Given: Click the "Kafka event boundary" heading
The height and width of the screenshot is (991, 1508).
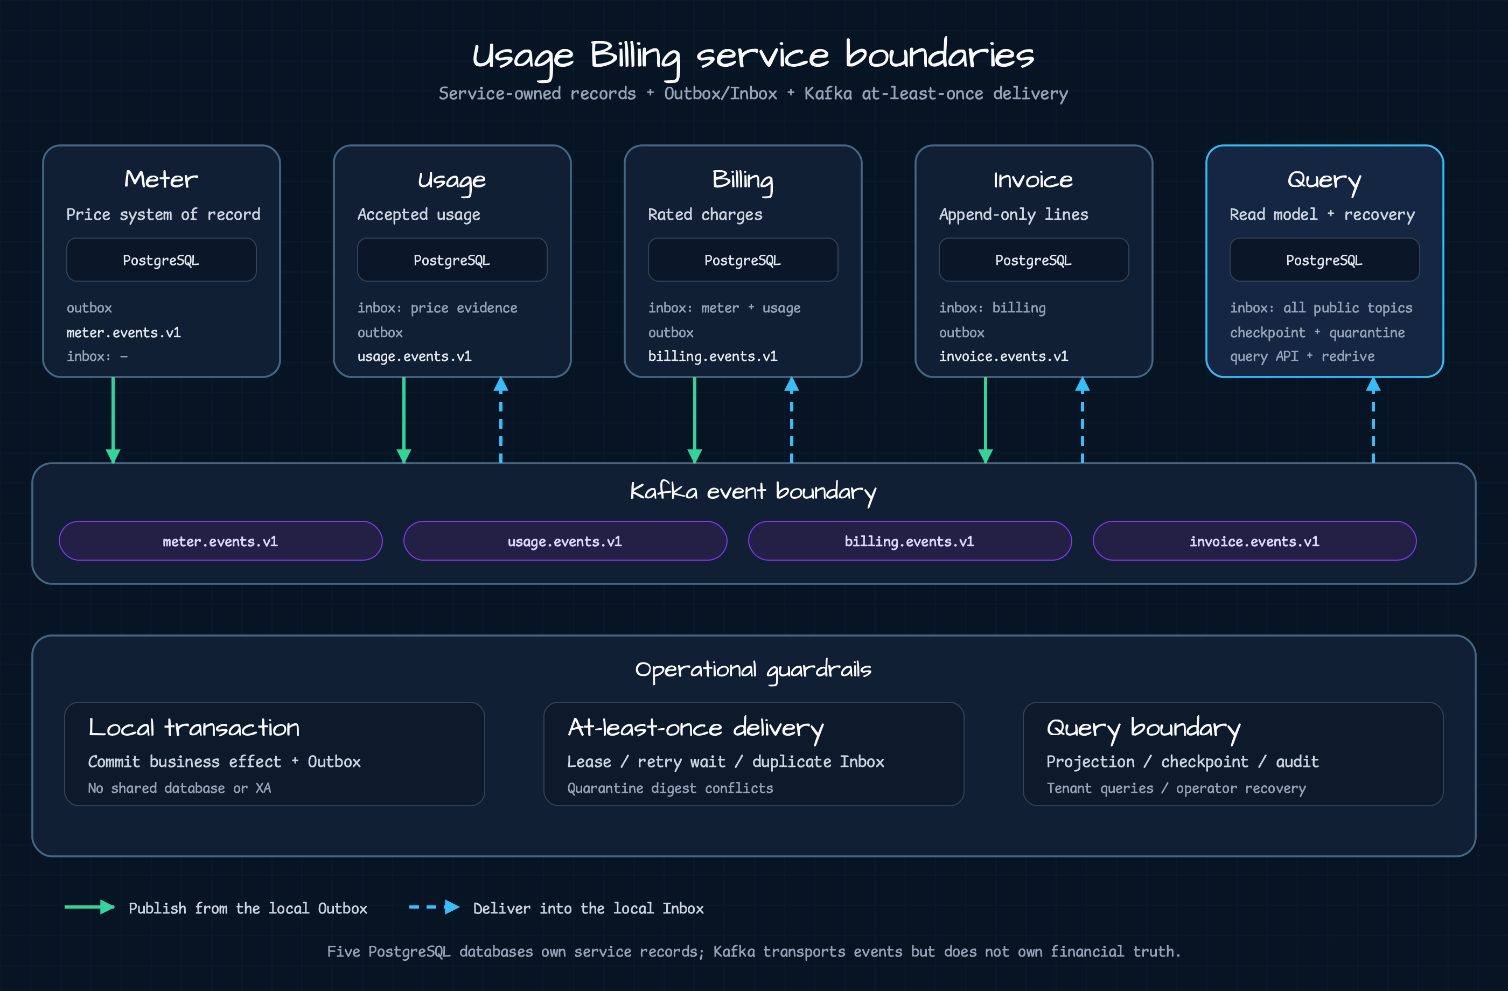Looking at the screenshot, I should click(x=753, y=492).
